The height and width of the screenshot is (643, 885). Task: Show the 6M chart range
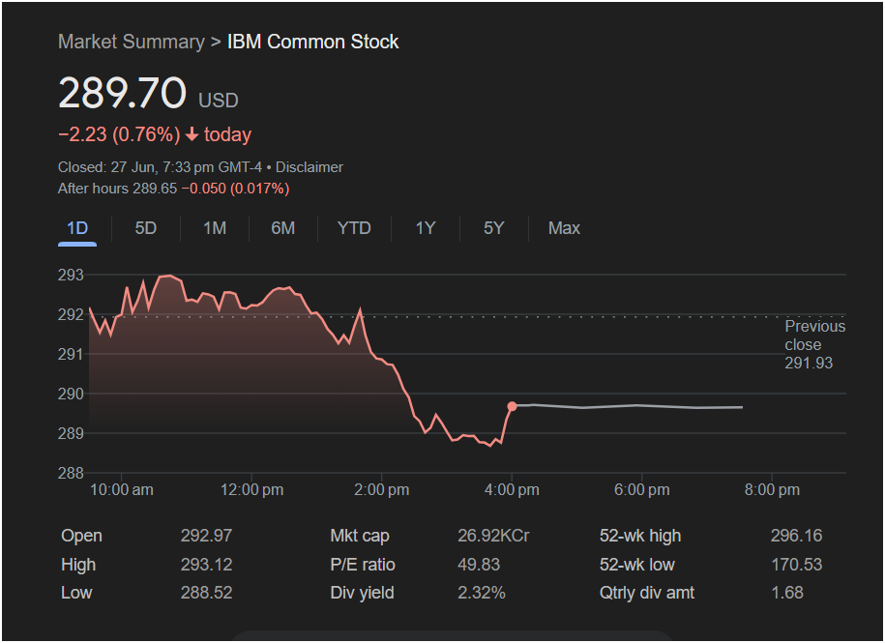coord(282,228)
